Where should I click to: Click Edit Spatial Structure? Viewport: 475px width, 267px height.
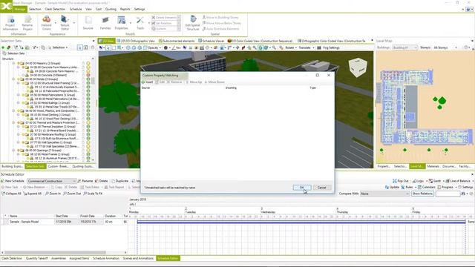193,23
